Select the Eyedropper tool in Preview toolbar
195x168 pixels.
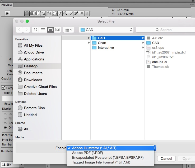click(61, 13)
